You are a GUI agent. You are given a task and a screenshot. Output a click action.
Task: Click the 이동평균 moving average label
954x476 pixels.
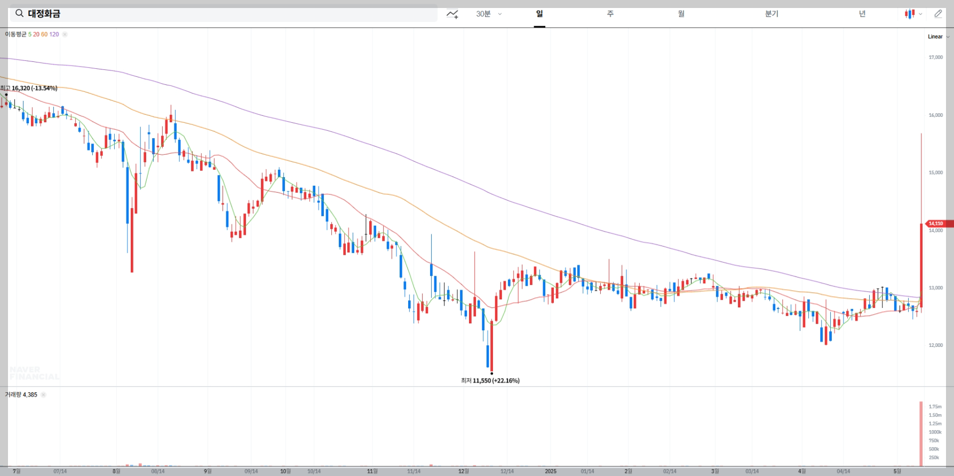(x=15, y=34)
